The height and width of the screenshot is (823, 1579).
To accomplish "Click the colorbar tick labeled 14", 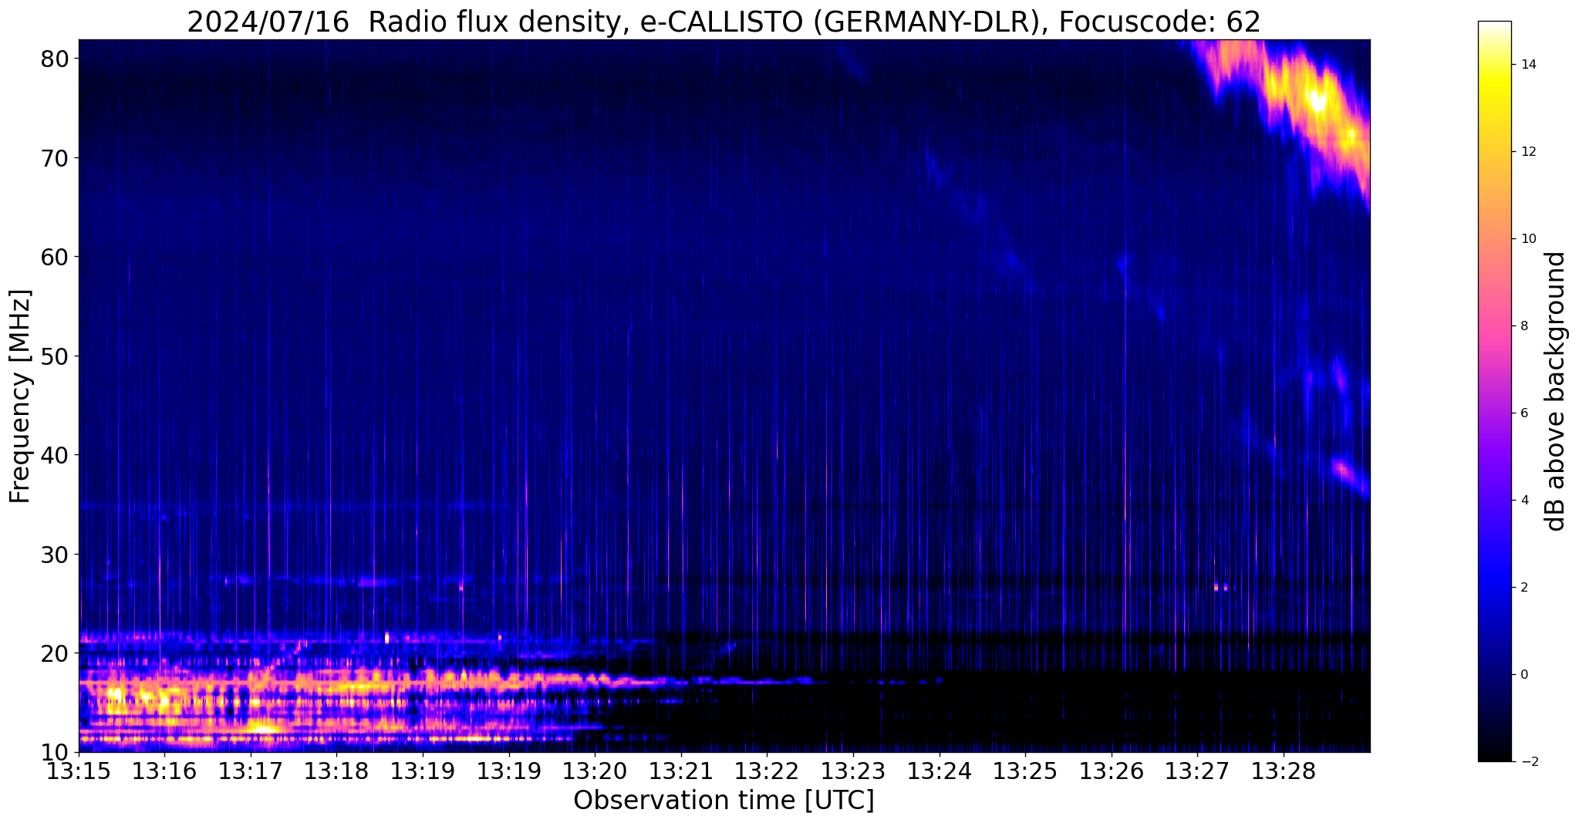I will pyautogui.click(x=1528, y=65).
